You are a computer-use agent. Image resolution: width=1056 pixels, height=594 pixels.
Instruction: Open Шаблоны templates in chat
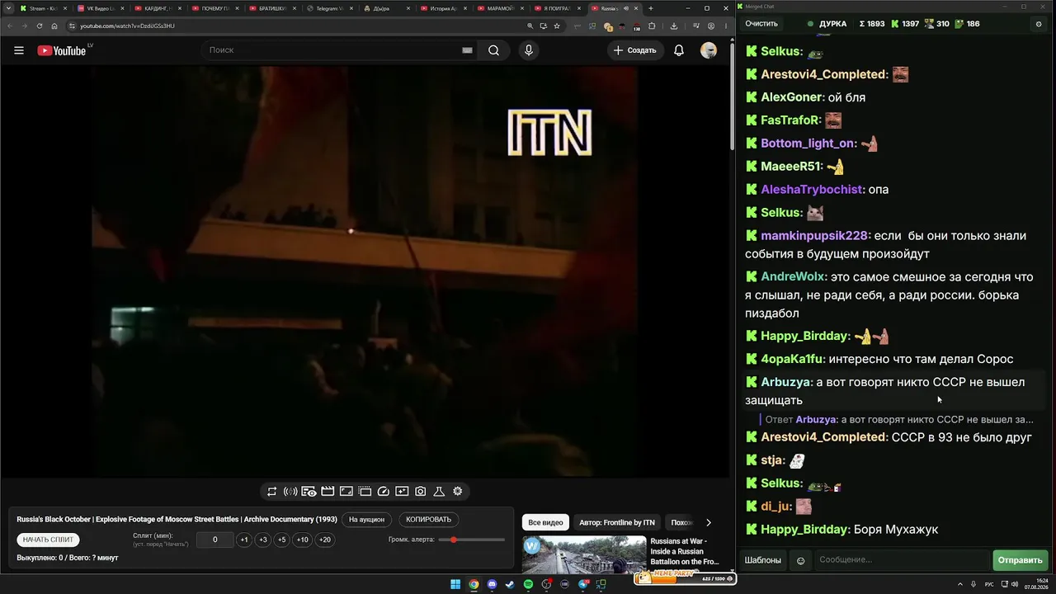point(763,560)
